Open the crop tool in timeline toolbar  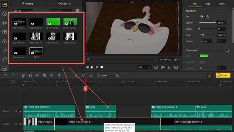pyautogui.click(x=59, y=75)
